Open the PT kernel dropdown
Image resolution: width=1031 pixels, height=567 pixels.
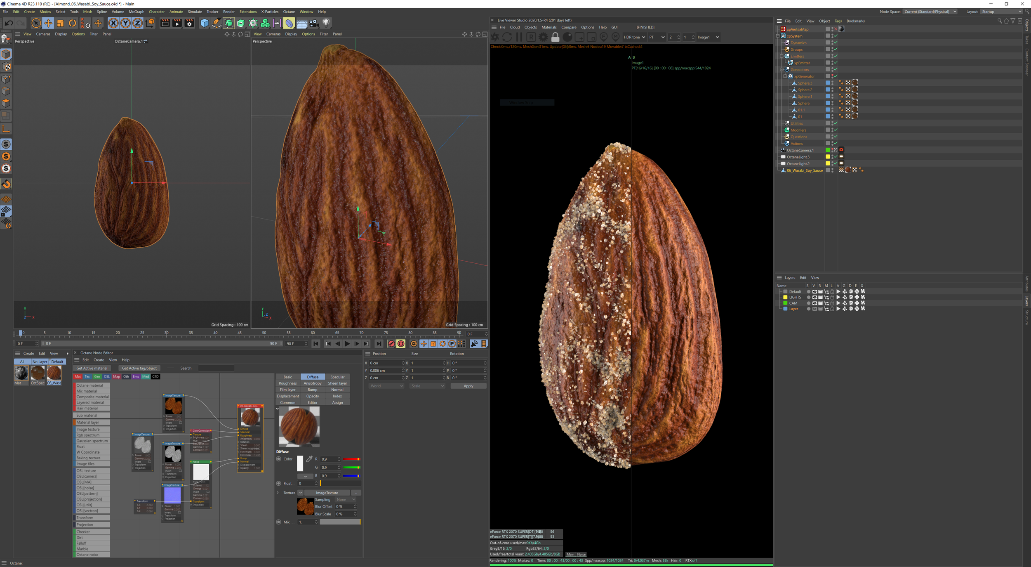657,37
